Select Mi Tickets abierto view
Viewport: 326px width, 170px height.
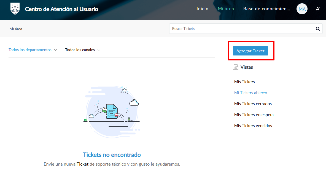pyautogui.click(x=250, y=93)
